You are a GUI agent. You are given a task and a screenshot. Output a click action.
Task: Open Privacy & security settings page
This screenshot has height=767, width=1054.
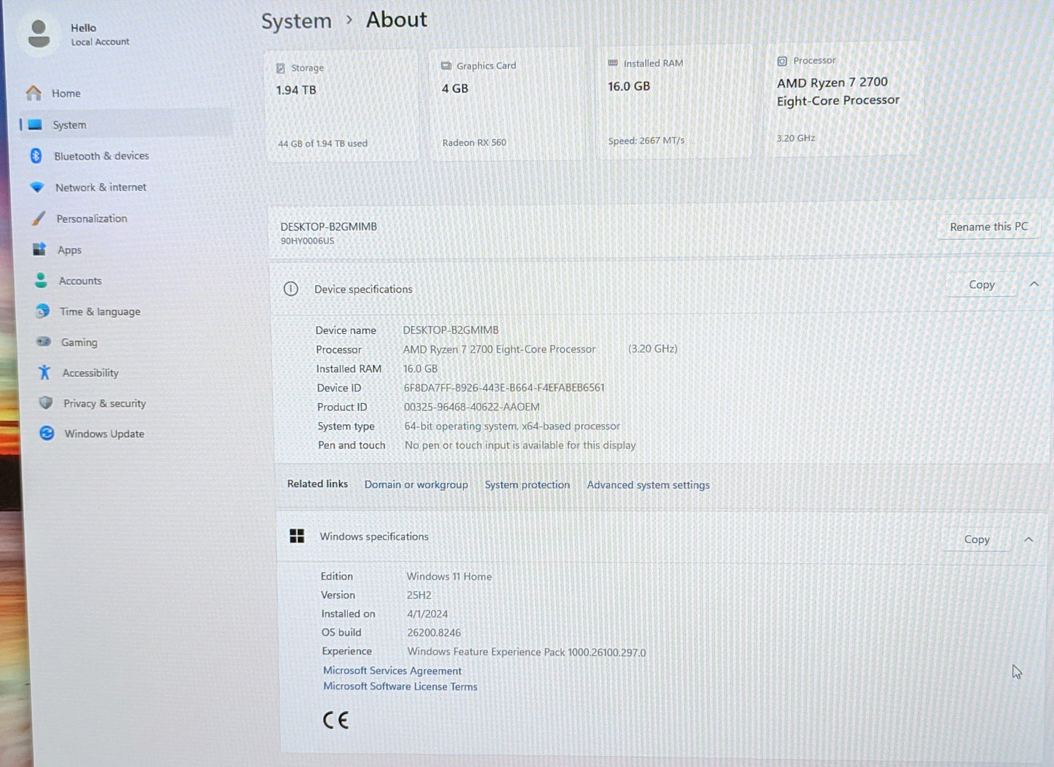(x=104, y=403)
